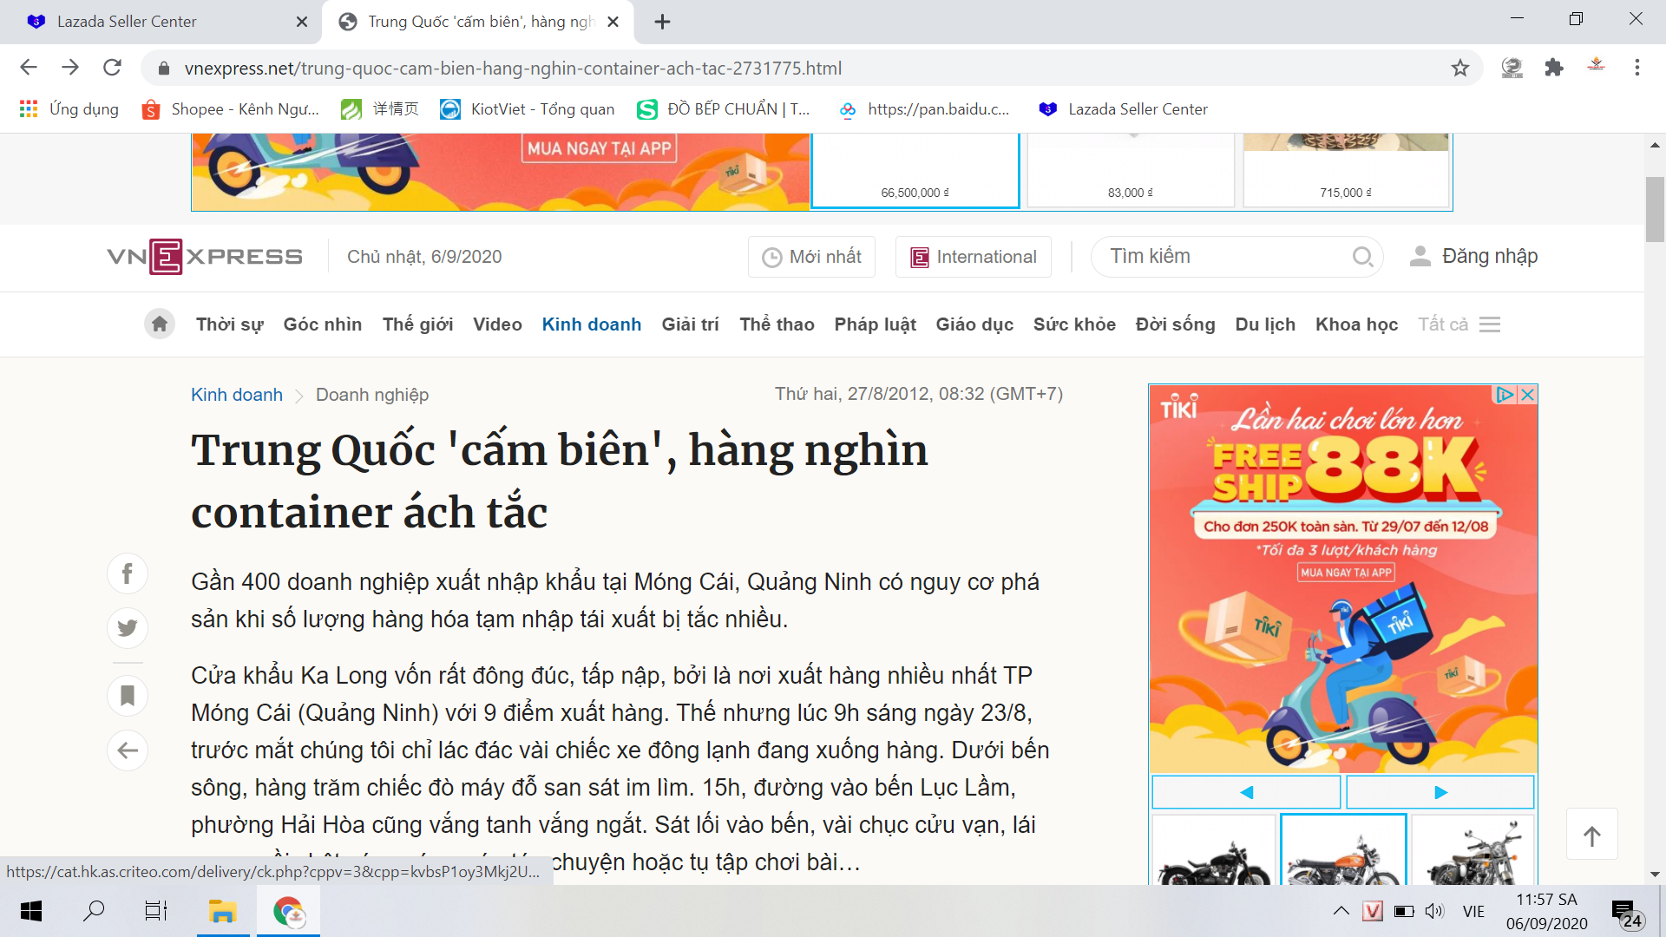
Task: Follow the 'Doanh nghiệp' breadcrumb link
Action: pos(372,395)
